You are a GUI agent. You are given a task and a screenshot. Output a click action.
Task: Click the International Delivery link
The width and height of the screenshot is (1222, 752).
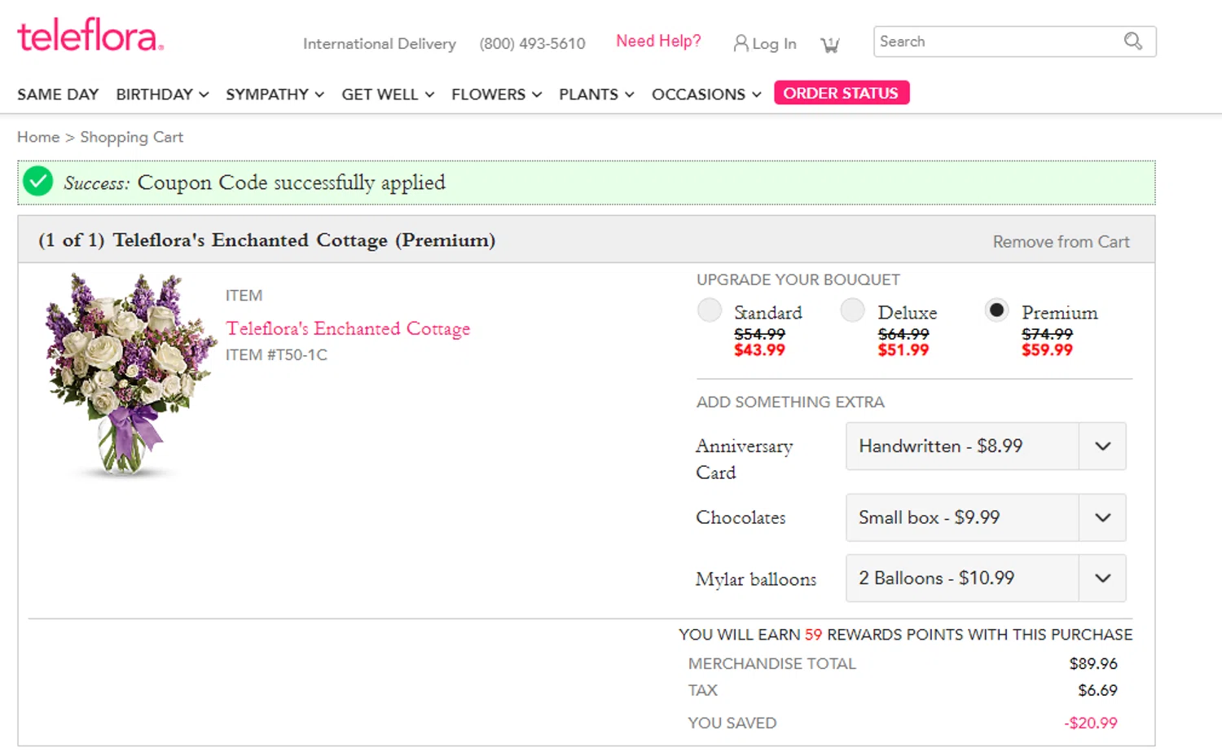[380, 44]
